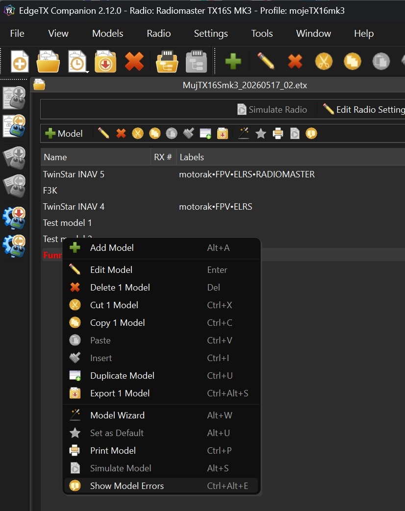This screenshot has height=511, width=405.
Task: Click the topmost left sidebar radio icon
Action: pos(14,97)
